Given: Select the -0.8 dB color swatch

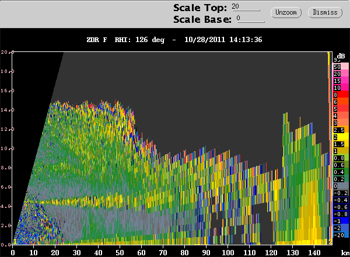Looking at the screenshot, I should tap(341, 214).
